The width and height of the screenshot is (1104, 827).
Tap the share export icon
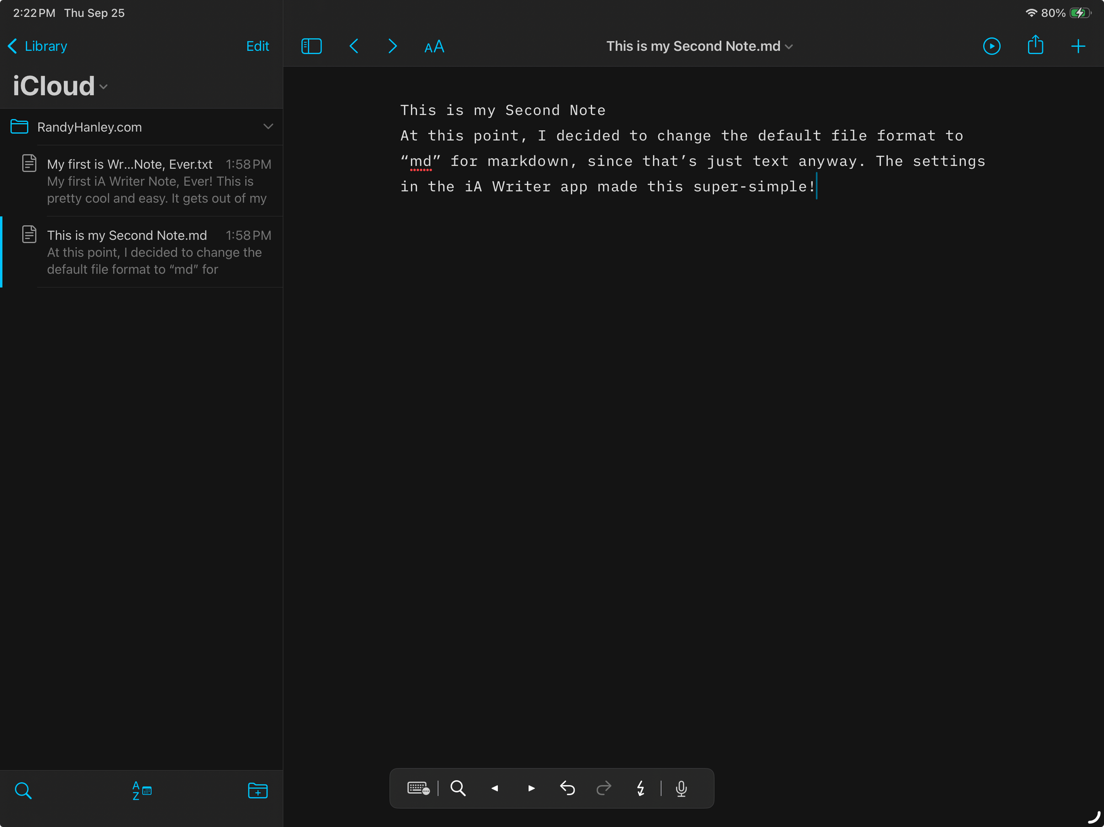click(1035, 46)
